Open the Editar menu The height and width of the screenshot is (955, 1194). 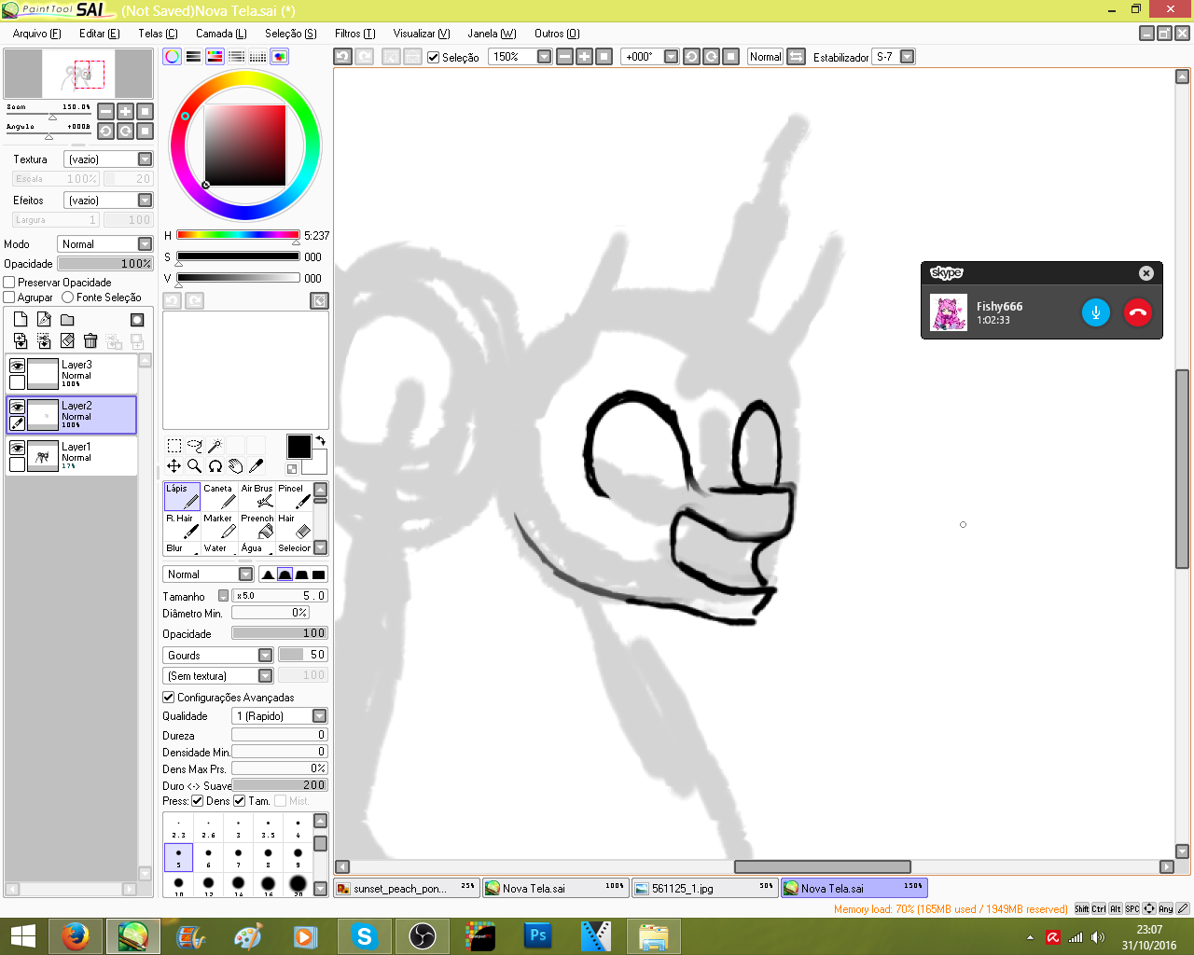[x=100, y=34]
